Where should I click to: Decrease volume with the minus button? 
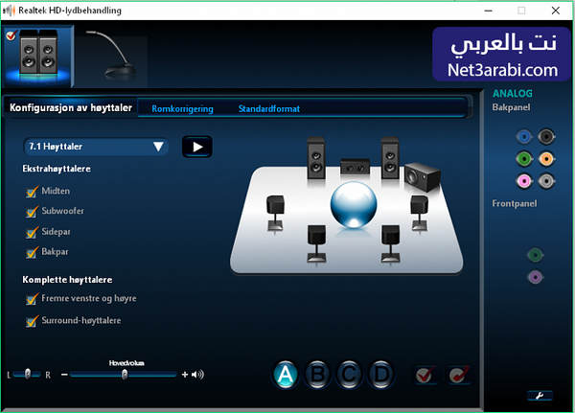click(x=64, y=375)
